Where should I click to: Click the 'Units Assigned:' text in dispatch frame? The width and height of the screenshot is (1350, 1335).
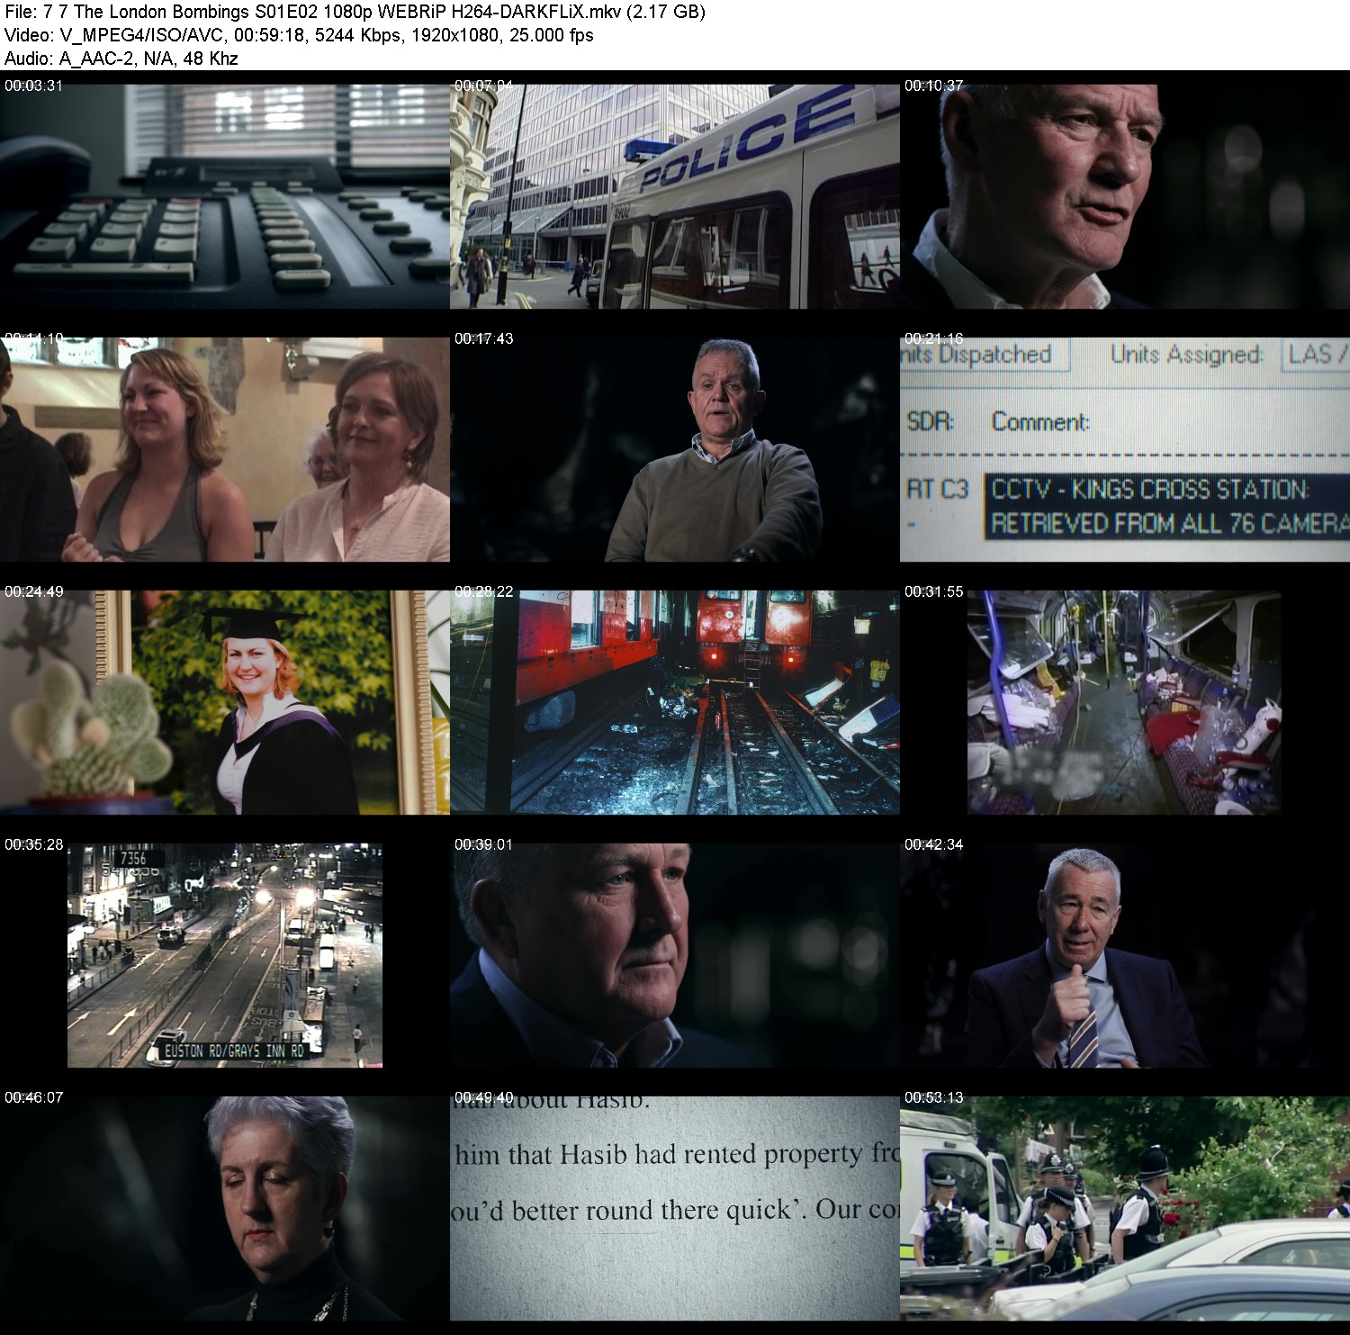click(1186, 354)
